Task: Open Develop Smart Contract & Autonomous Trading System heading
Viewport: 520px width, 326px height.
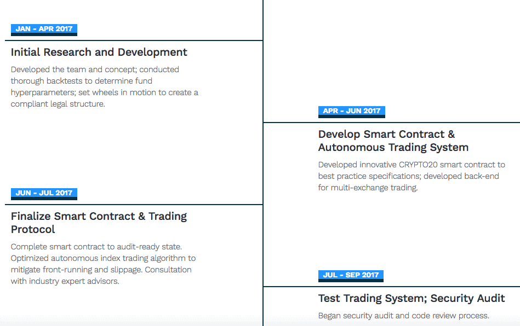Action: click(393, 141)
